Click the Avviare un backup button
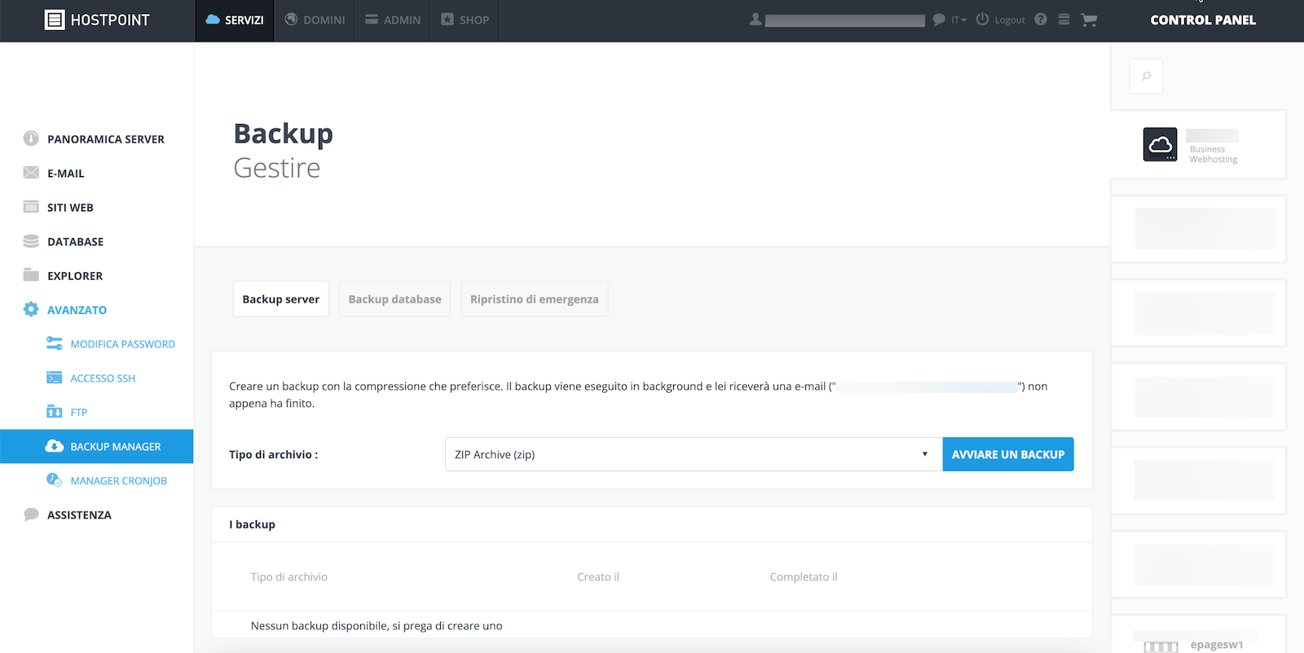Image resolution: width=1304 pixels, height=653 pixels. tap(1008, 454)
